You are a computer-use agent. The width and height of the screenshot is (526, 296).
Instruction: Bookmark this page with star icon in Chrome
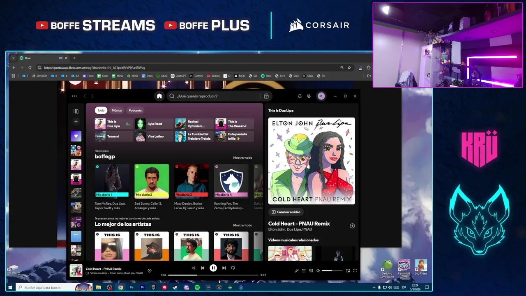click(x=349, y=67)
